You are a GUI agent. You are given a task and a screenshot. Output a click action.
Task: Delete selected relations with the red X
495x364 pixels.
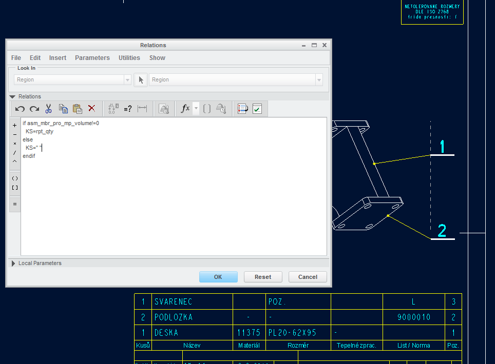tap(91, 108)
